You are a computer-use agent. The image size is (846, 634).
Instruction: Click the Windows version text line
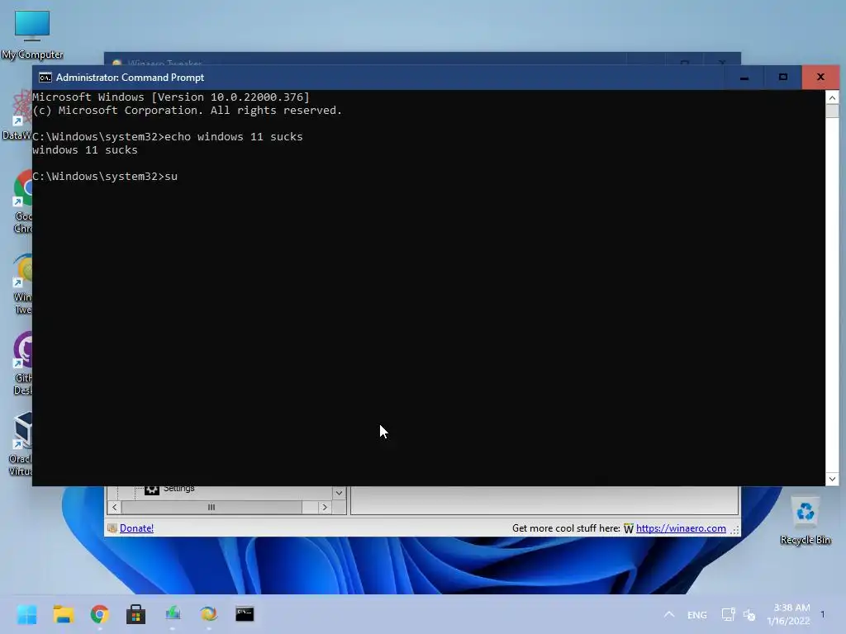(x=171, y=97)
